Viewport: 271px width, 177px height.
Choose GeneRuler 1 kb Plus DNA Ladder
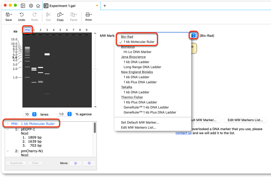(x=150, y=112)
